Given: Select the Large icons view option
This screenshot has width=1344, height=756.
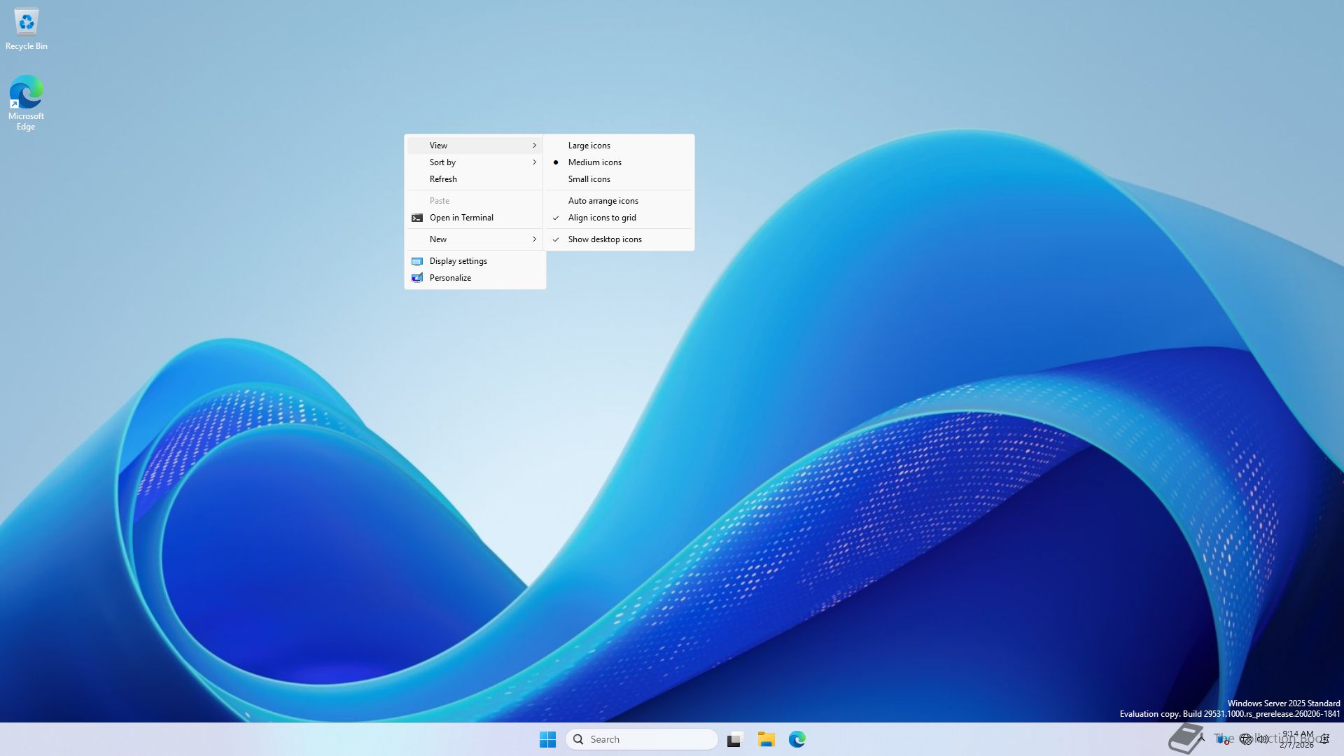Looking at the screenshot, I should pyautogui.click(x=589, y=146).
